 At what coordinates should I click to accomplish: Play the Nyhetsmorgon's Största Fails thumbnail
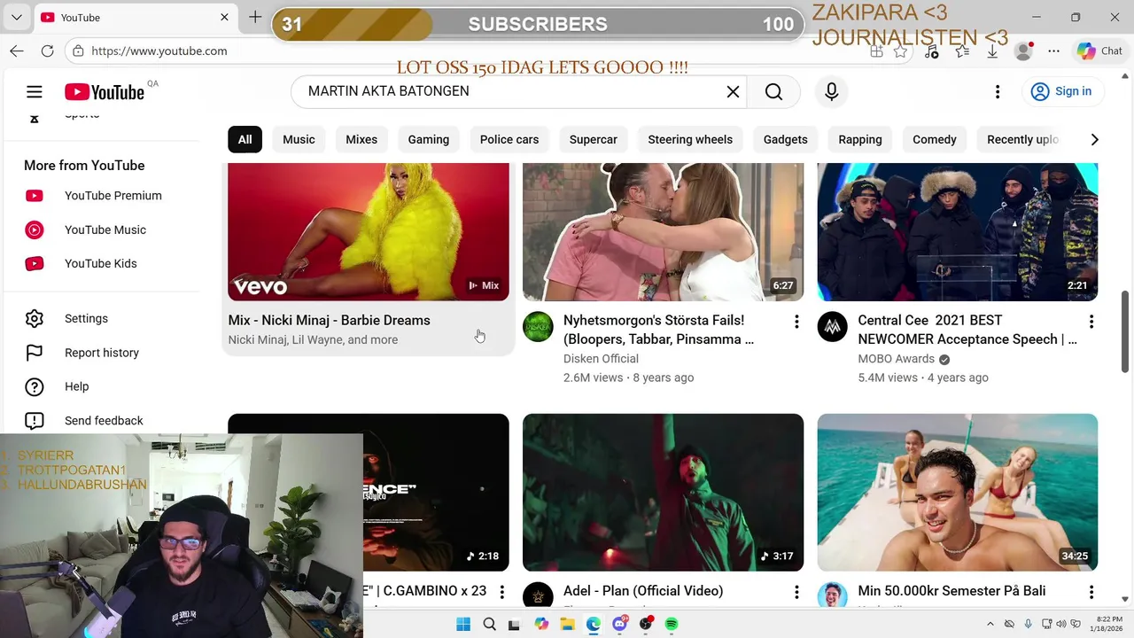pos(663,232)
